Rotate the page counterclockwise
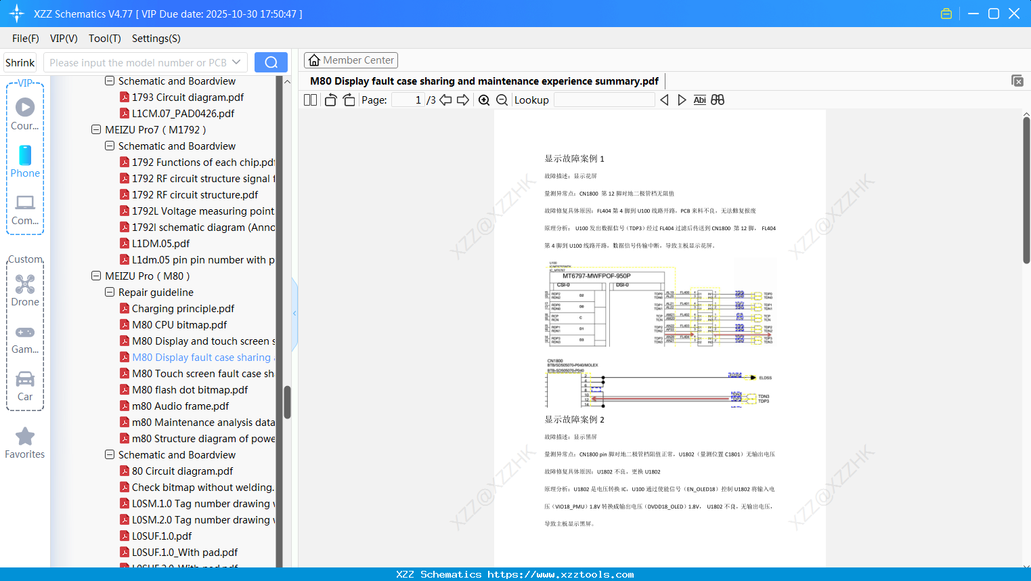The height and width of the screenshot is (581, 1031). click(330, 100)
